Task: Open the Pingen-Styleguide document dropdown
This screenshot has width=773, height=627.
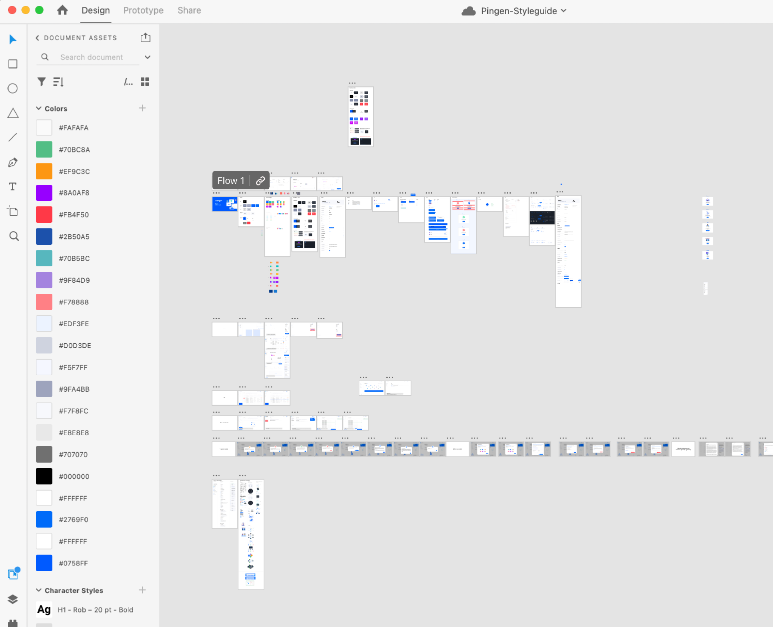Action: (x=564, y=10)
